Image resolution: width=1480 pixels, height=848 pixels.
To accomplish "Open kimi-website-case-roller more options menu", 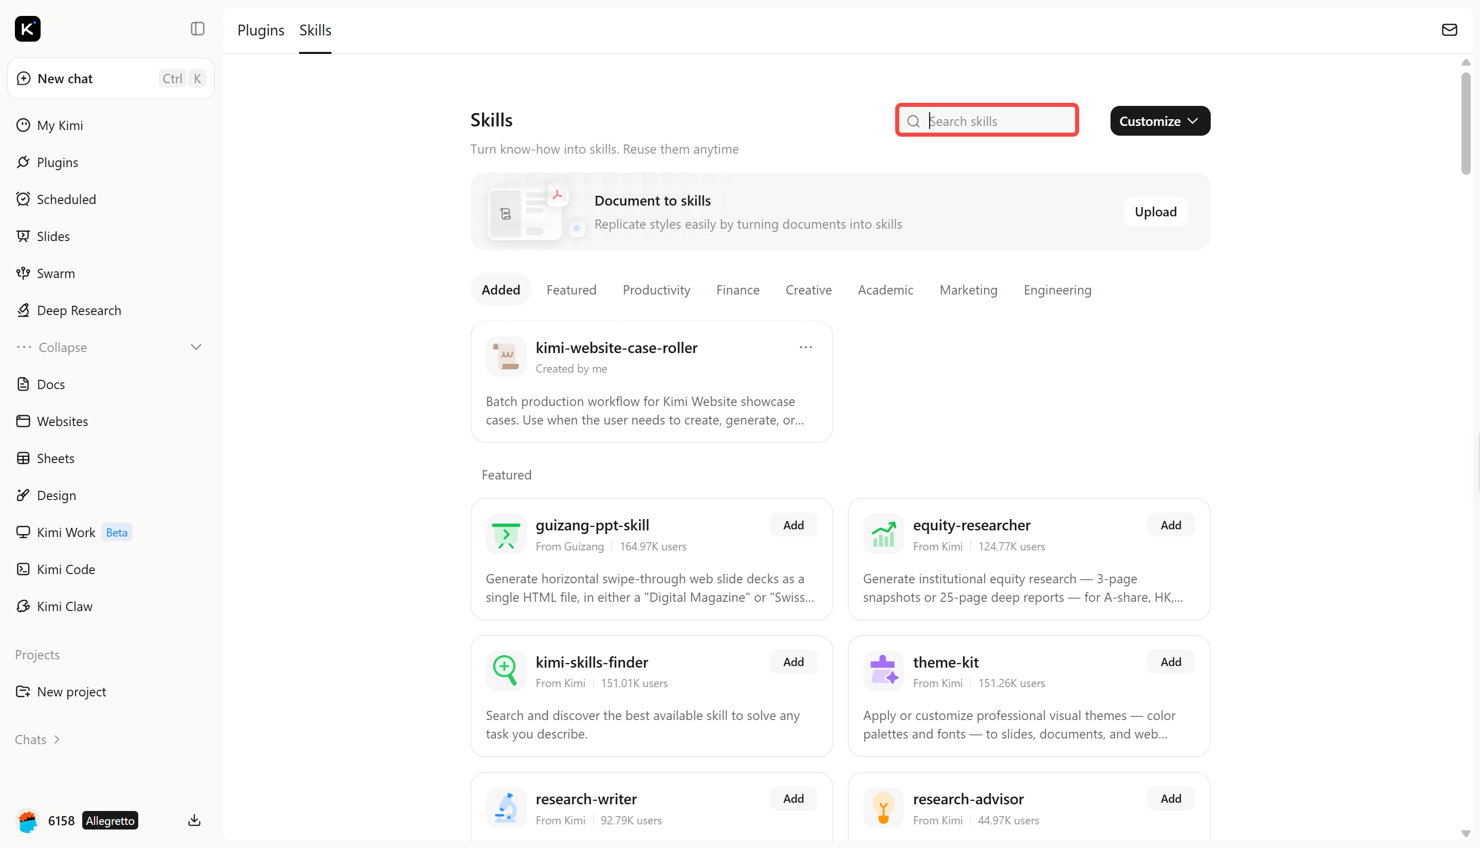I will [806, 347].
